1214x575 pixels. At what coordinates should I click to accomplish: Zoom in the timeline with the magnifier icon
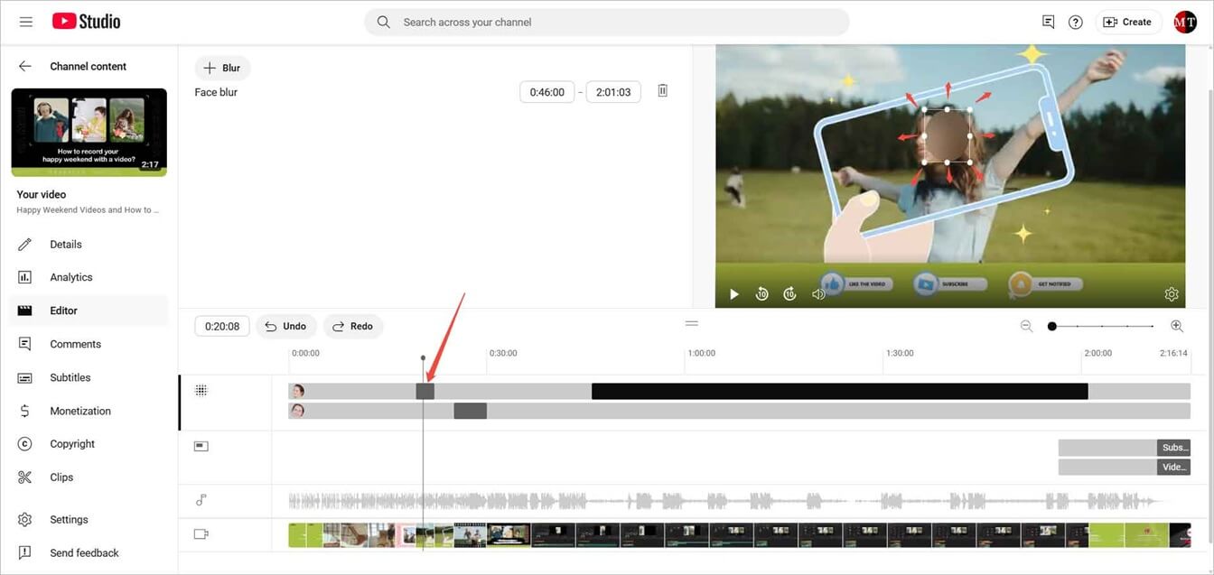pyautogui.click(x=1176, y=325)
